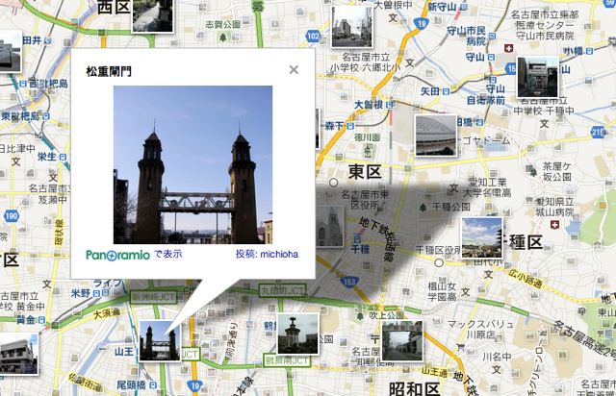Viewport: 616px width, 396px height.
Task: Click the 西区 ward label
Action: [x=114, y=8]
